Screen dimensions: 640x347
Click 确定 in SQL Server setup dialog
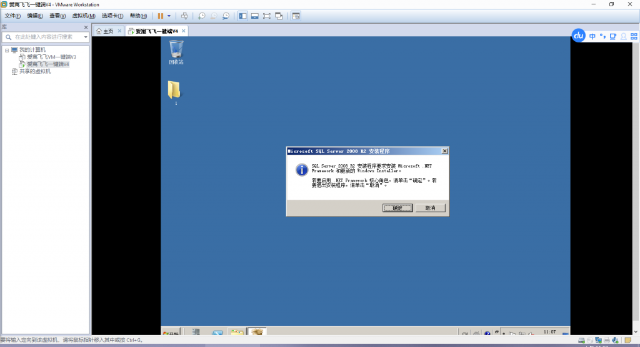[x=397, y=208]
